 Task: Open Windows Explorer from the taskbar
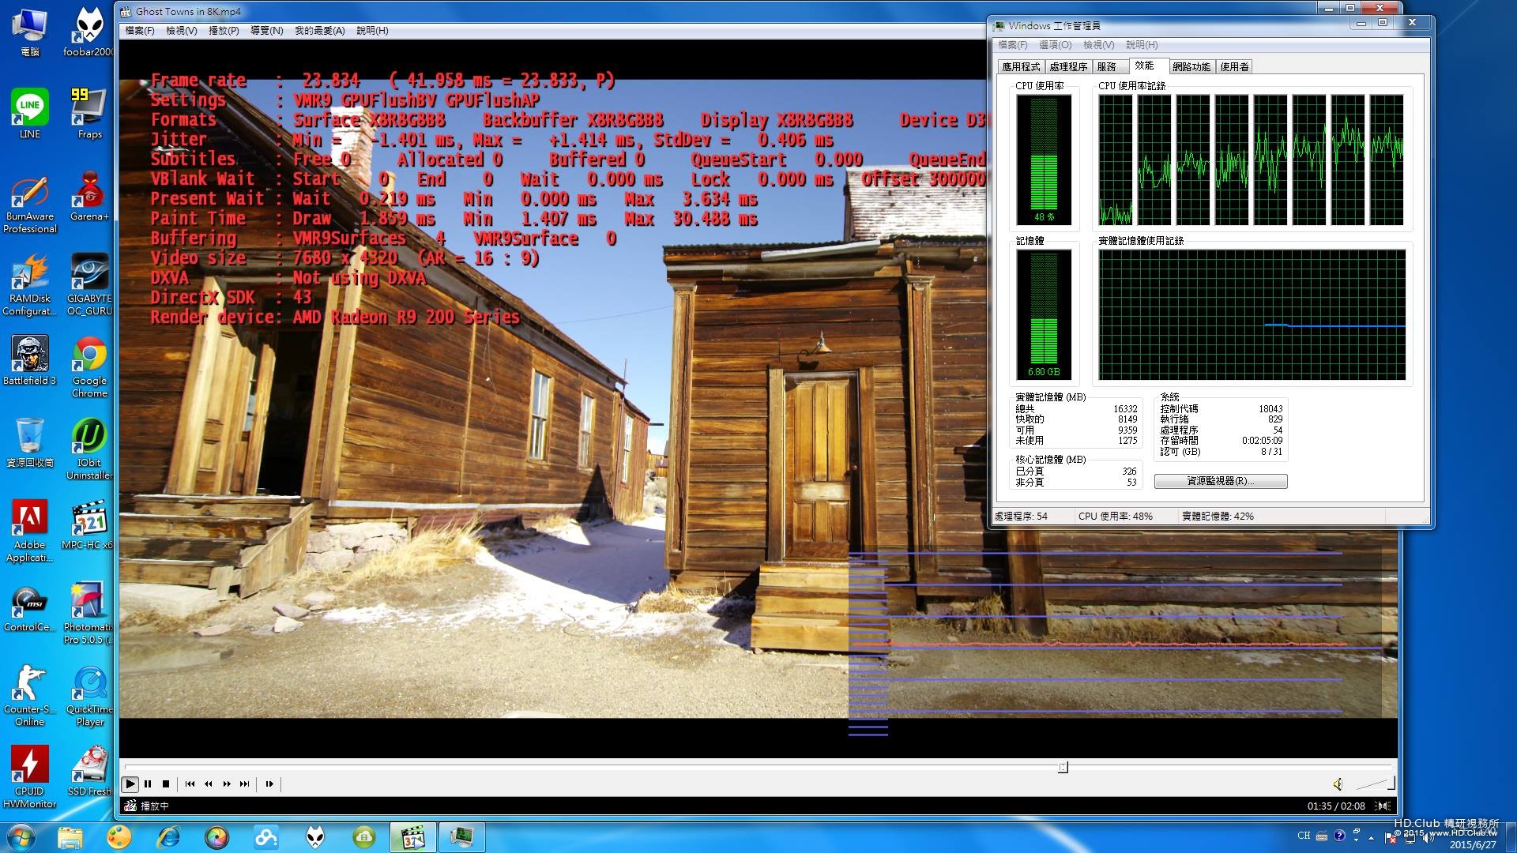coord(70,837)
